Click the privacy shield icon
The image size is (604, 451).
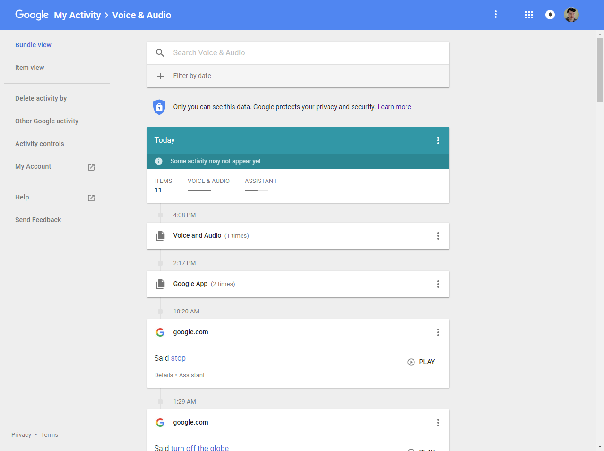click(159, 107)
